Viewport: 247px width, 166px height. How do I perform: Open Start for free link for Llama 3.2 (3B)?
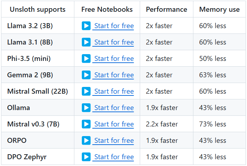[114, 26]
